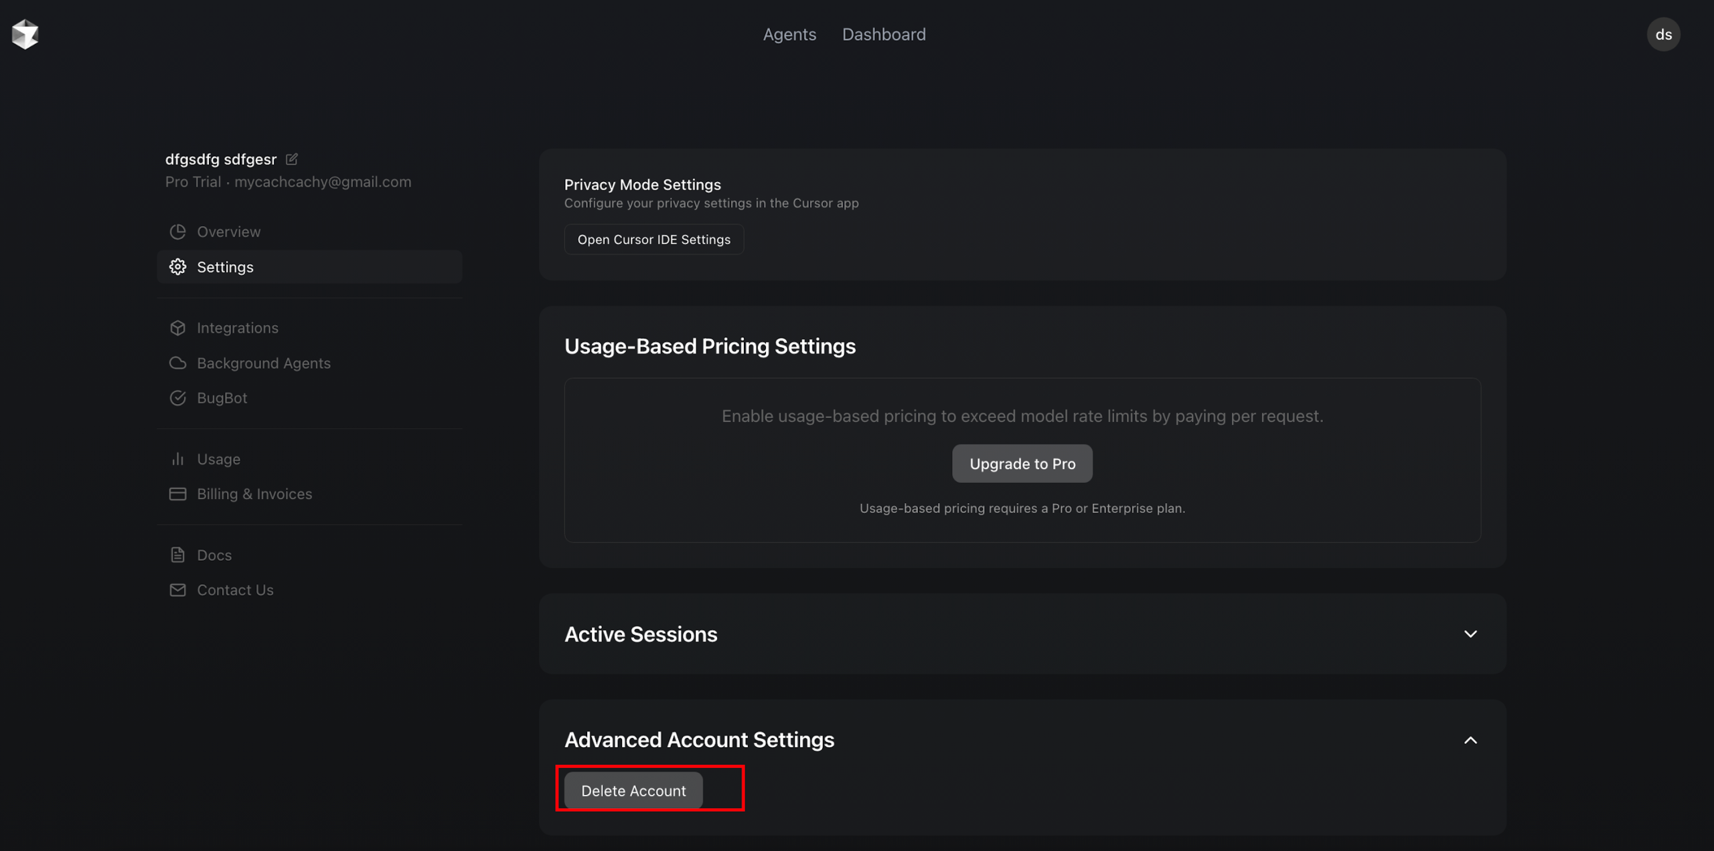Viewport: 1714px width, 851px height.
Task: Select Settings in the sidebar
Action: (225, 267)
